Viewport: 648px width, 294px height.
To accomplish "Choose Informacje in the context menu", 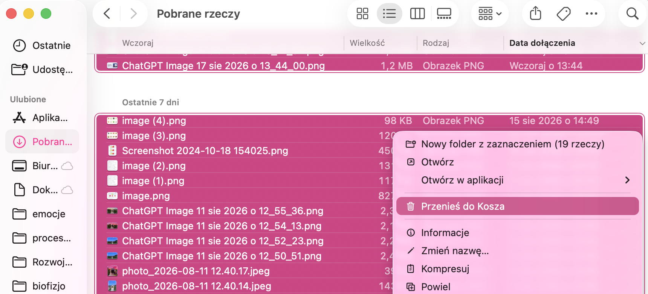I will (518, 233).
